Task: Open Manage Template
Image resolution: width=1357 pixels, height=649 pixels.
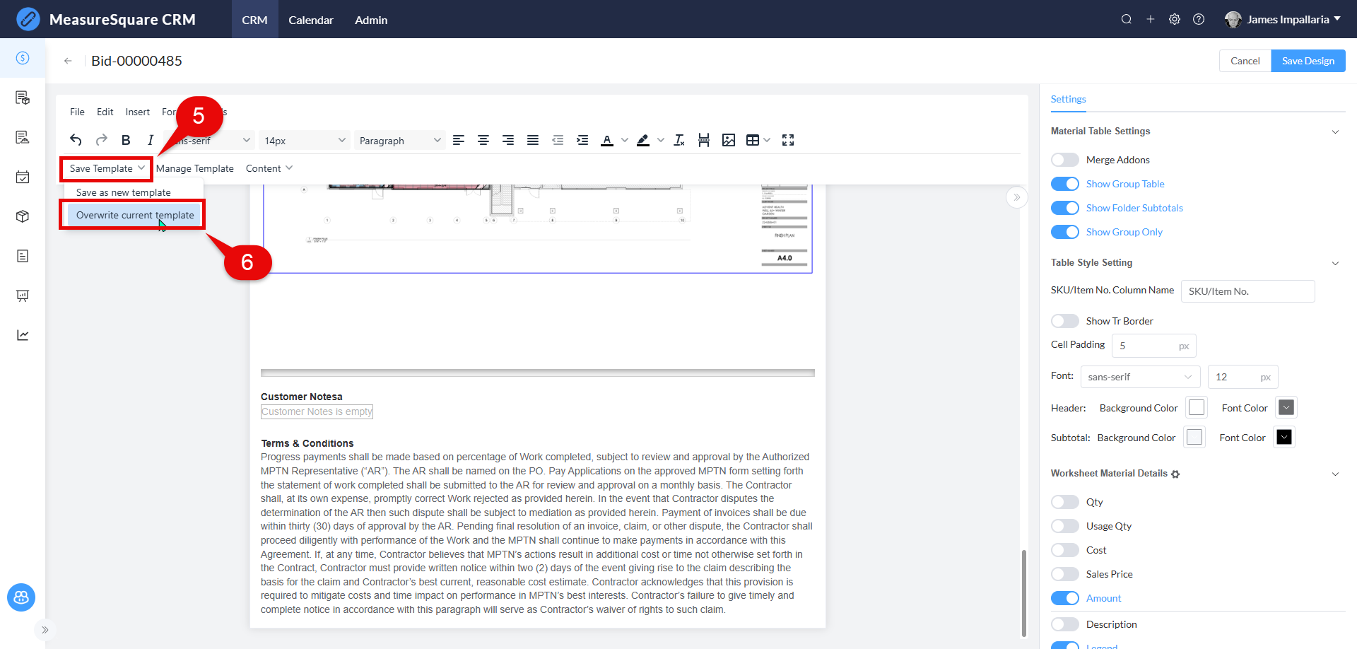Action: [x=195, y=168]
